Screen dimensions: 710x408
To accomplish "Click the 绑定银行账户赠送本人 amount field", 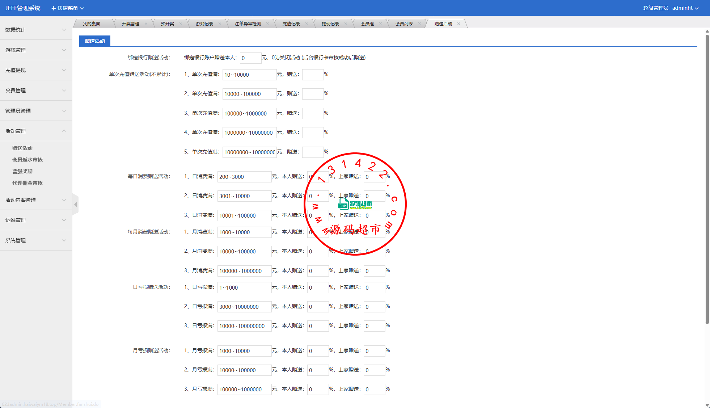I will (250, 58).
